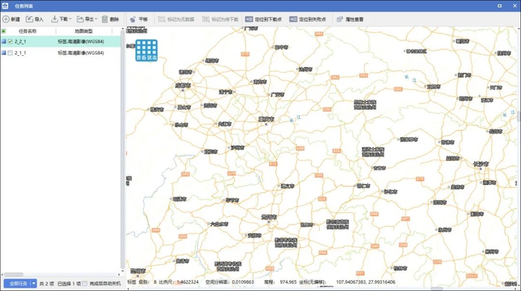The width and height of the screenshot is (521, 291).
Task: Click the map bottom horizontal scrollbar thumb
Action: click(437, 289)
